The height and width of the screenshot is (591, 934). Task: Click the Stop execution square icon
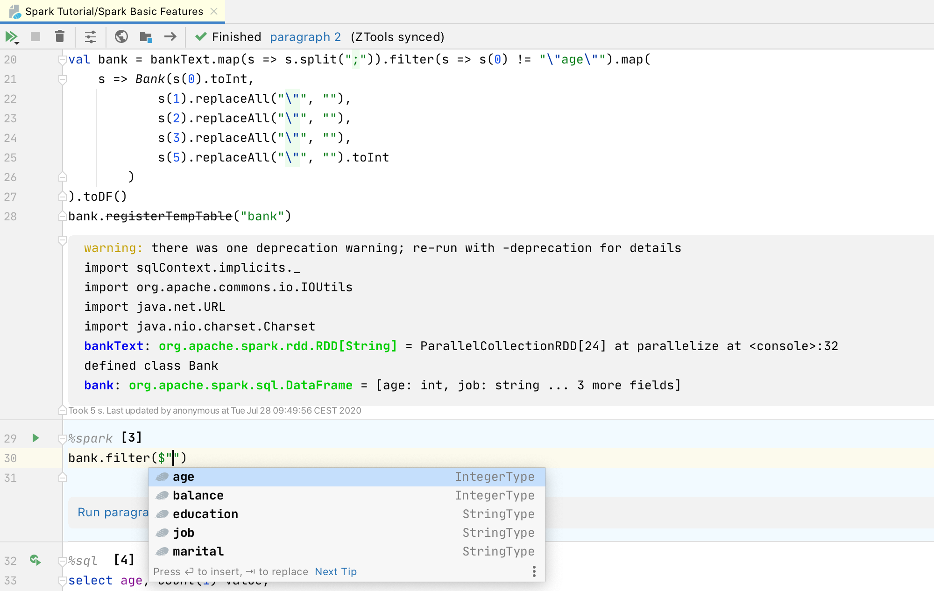click(35, 36)
